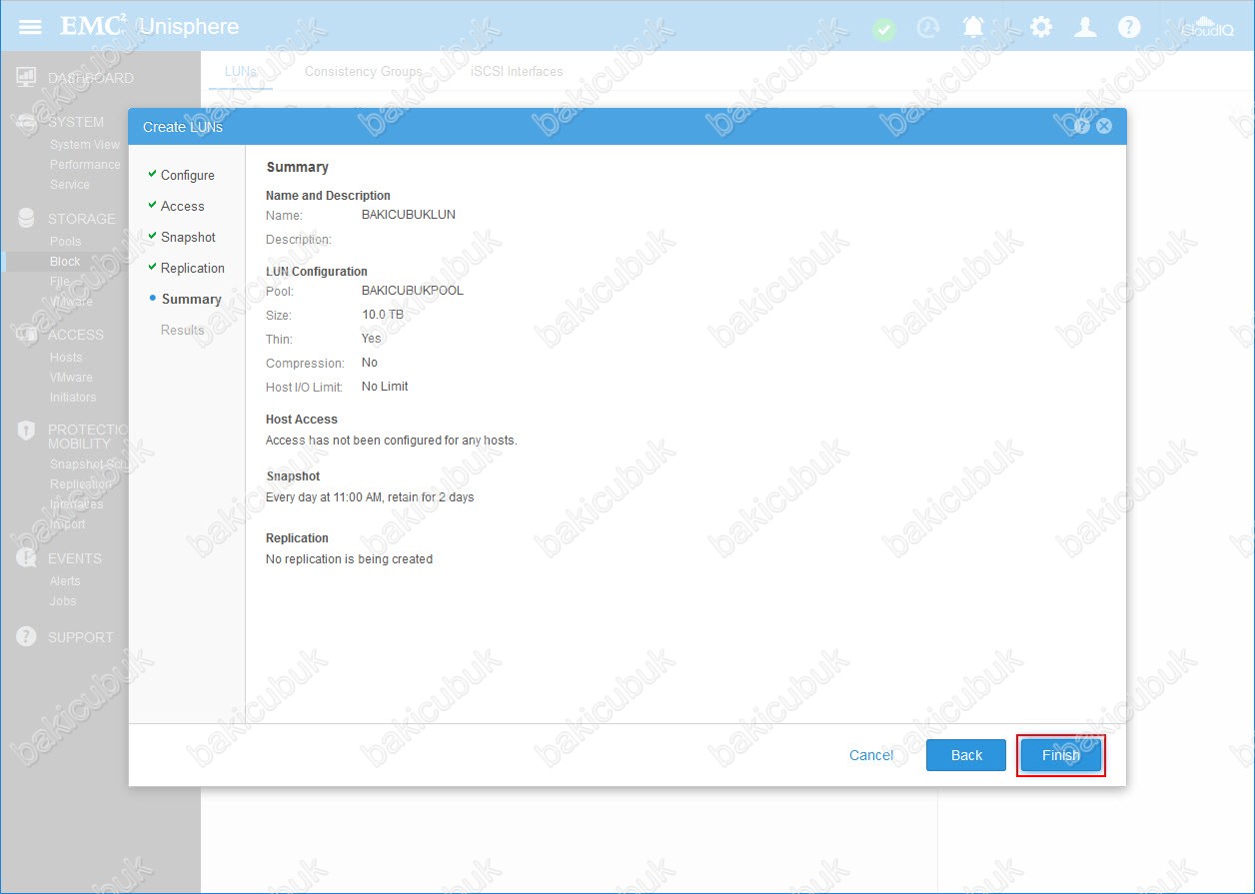The image size is (1255, 894).
Task: Go to the Configure wizard step
Action: coord(188,175)
